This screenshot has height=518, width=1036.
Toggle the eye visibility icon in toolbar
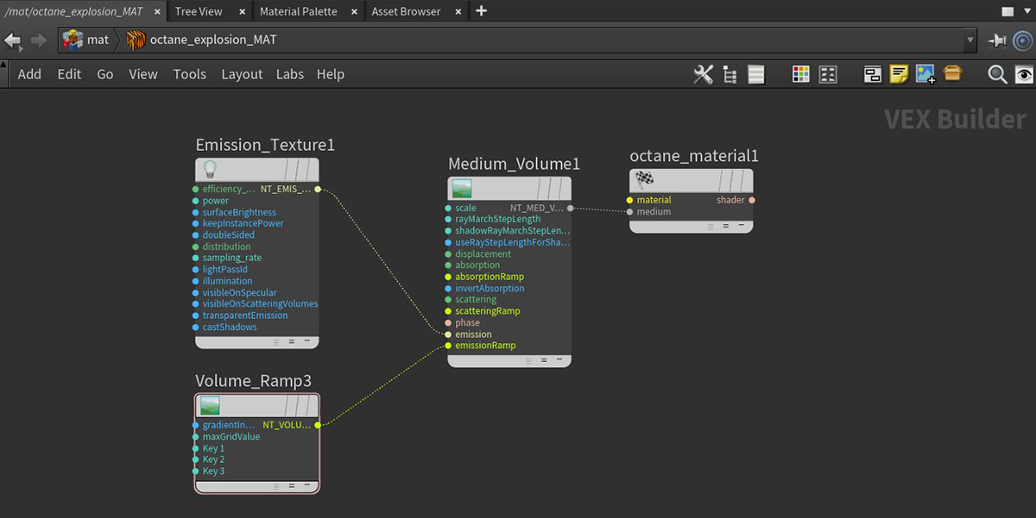coord(1024,75)
